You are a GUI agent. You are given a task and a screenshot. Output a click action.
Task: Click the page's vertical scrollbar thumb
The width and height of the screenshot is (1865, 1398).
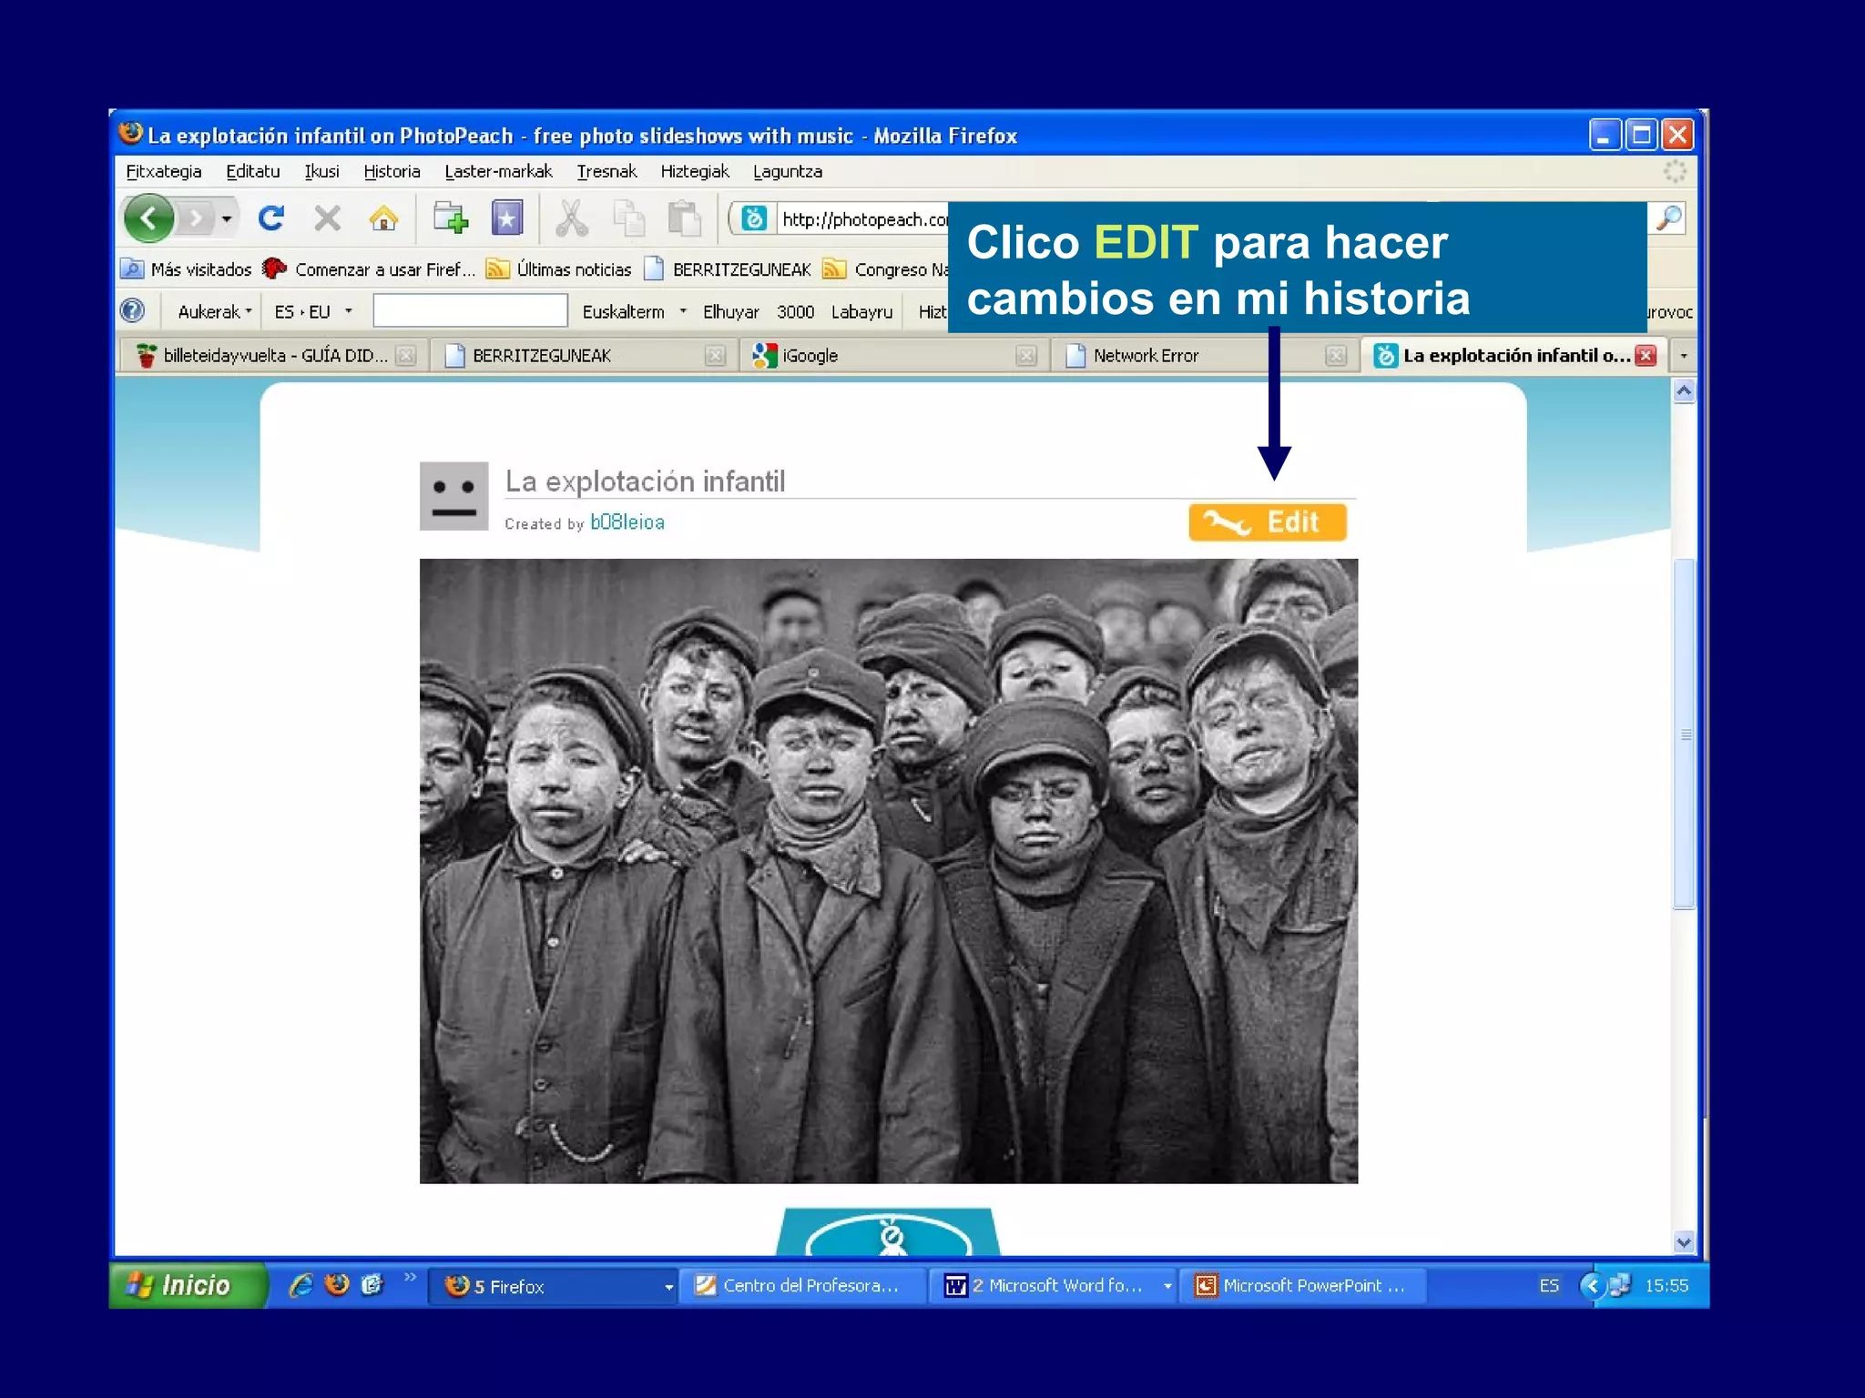(1684, 733)
